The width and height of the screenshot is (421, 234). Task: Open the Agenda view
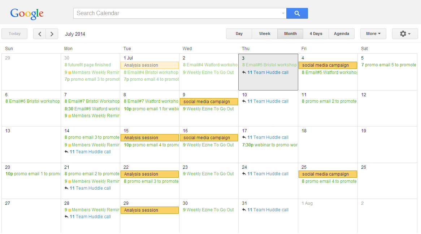[x=341, y=34]
